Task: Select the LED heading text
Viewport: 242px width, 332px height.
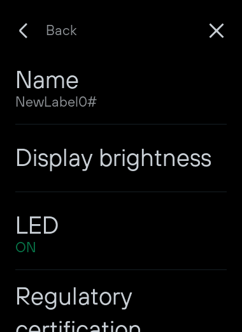Action: point(37,225)
